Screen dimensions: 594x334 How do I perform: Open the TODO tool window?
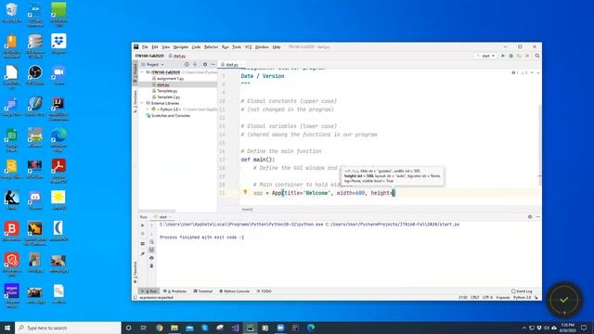coord(264,291)
